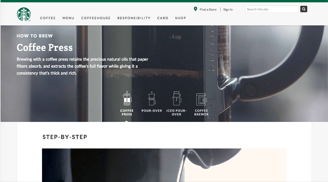Select the Pour-Over brew method icon
Image resolution: width=328 pixels, height=182 pixels.
[x=152, y=98]
